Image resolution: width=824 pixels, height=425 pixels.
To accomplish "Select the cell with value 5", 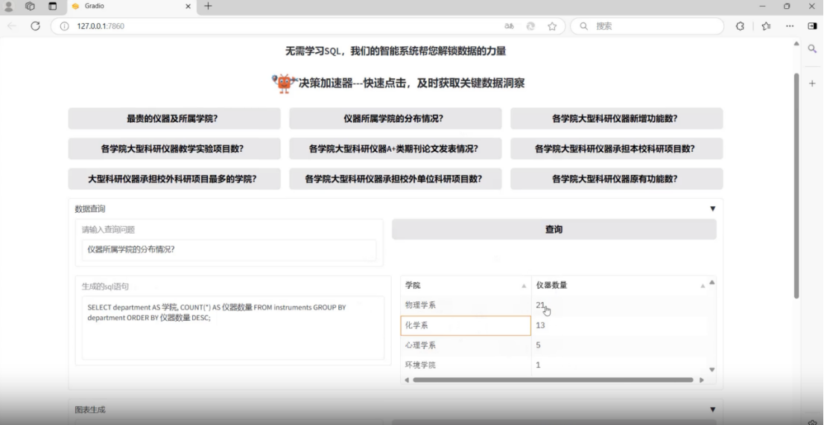I will (619, 345).
